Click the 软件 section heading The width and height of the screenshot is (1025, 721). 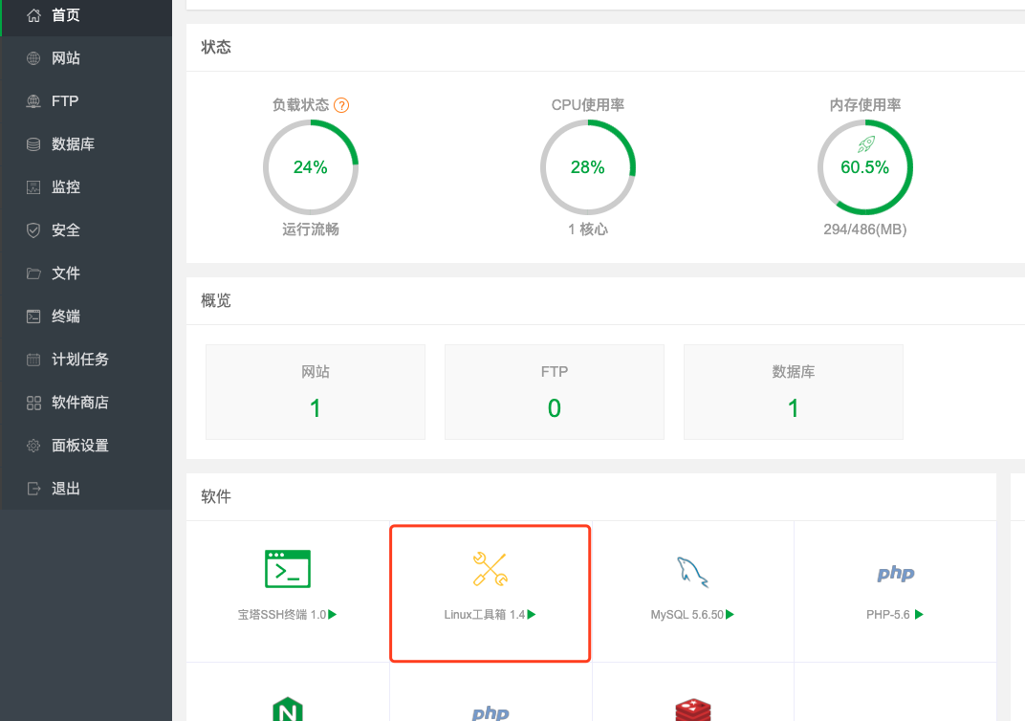[216, 497]
